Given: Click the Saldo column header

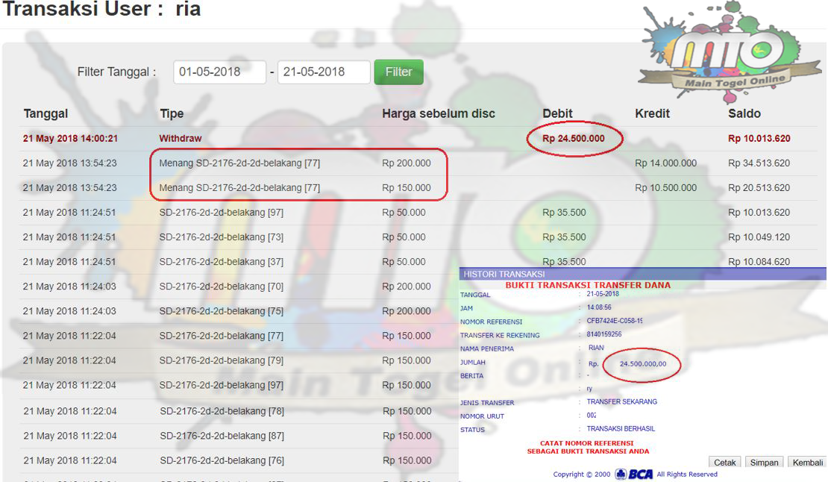Looking at the screenshot, I should point(744,113).
